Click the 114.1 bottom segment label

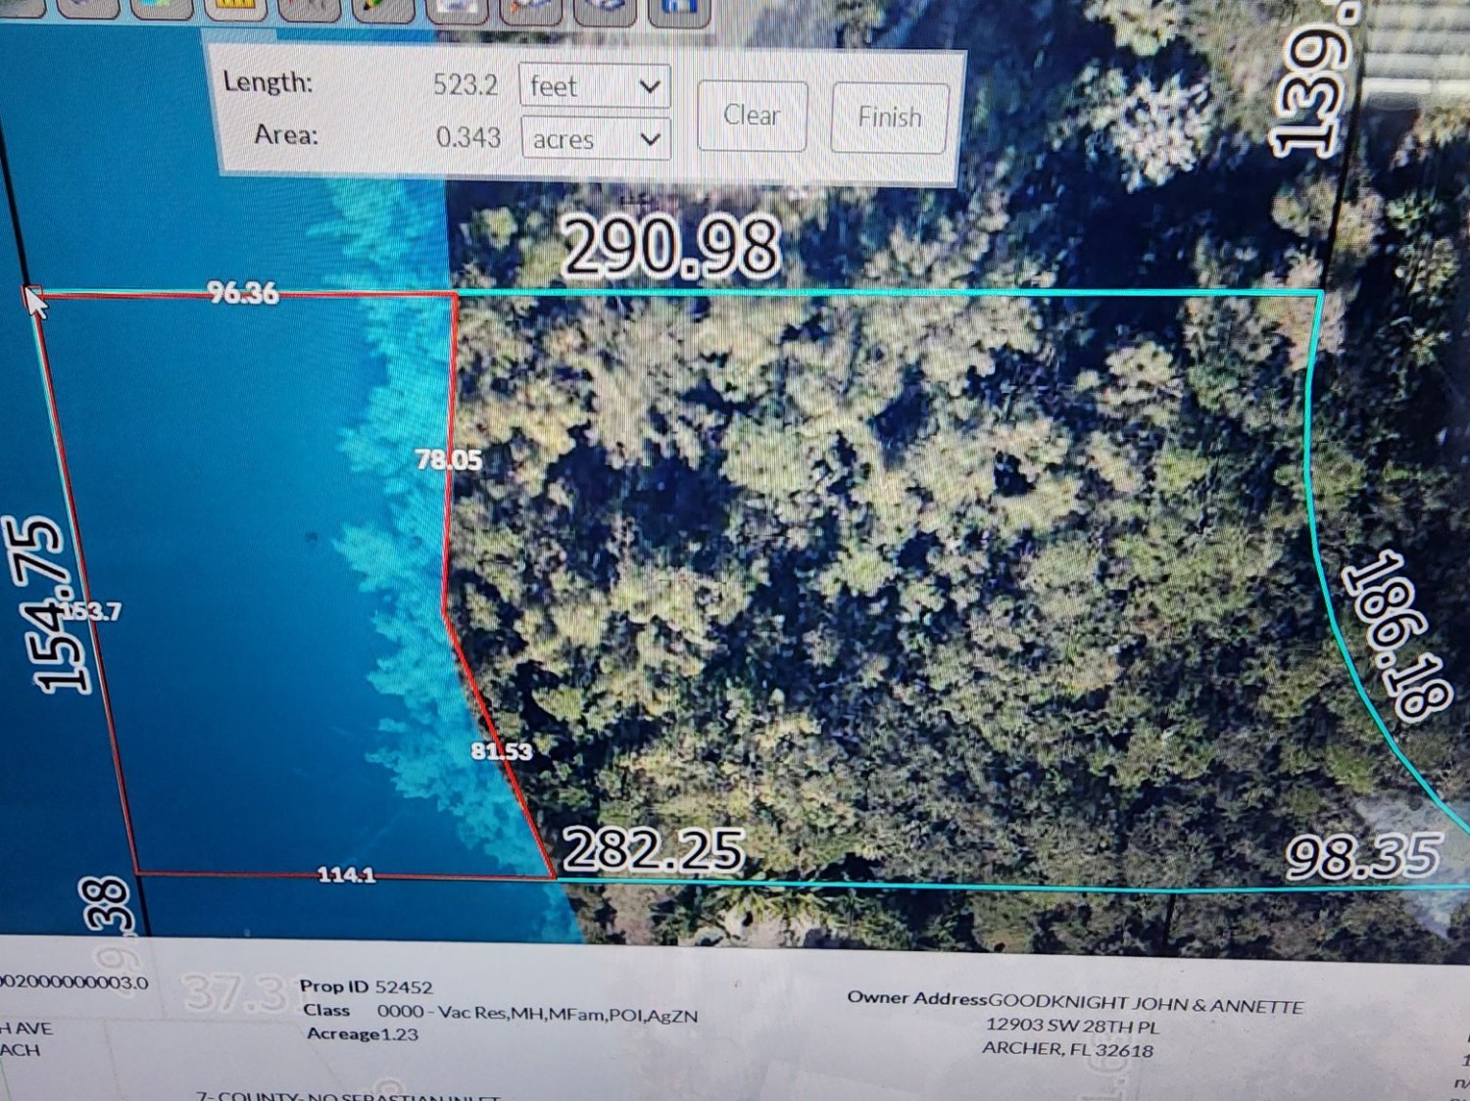(346, 875)
